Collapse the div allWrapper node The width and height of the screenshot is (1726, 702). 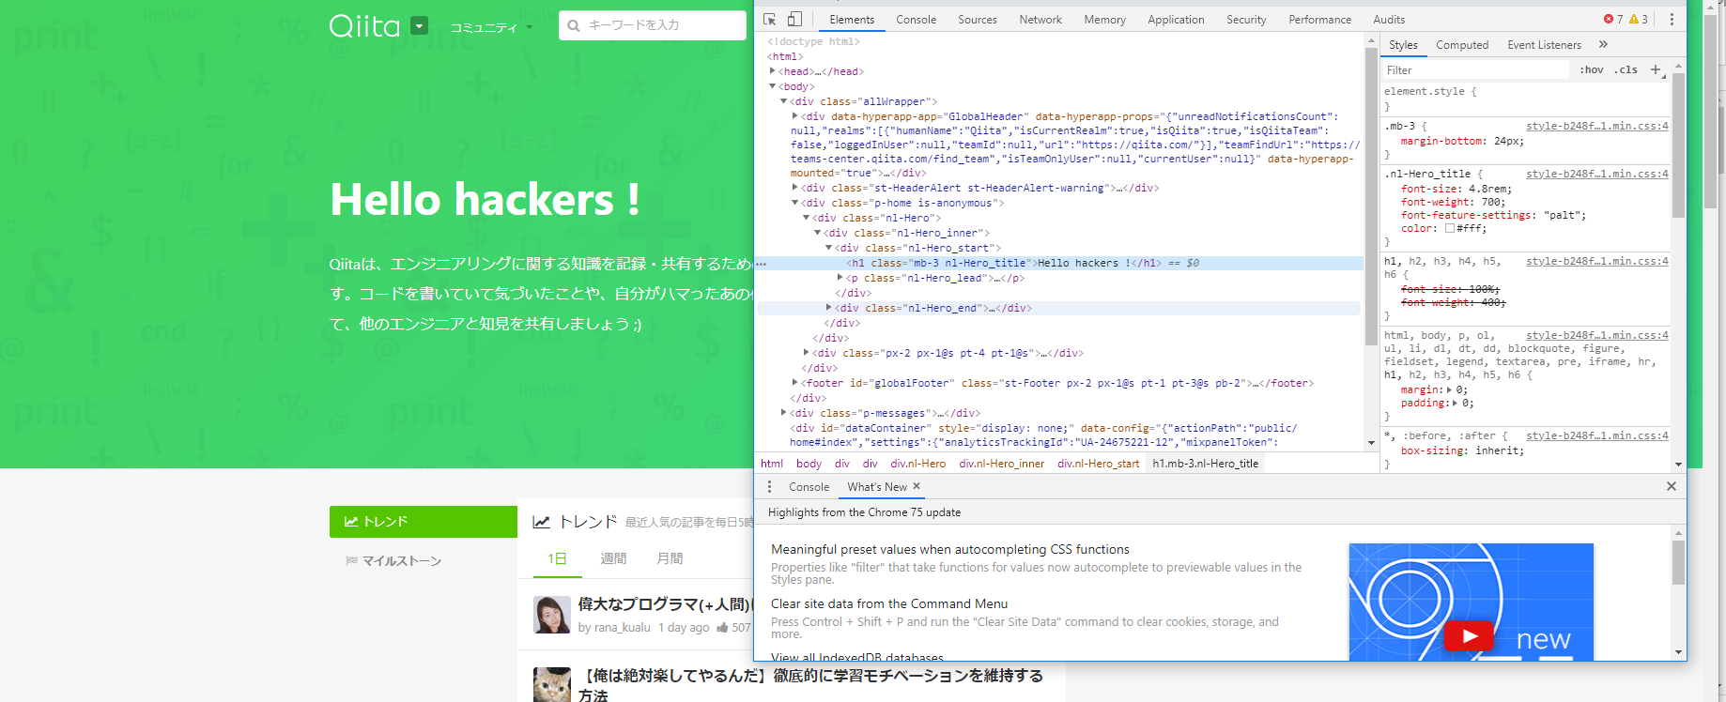[784, 101]
